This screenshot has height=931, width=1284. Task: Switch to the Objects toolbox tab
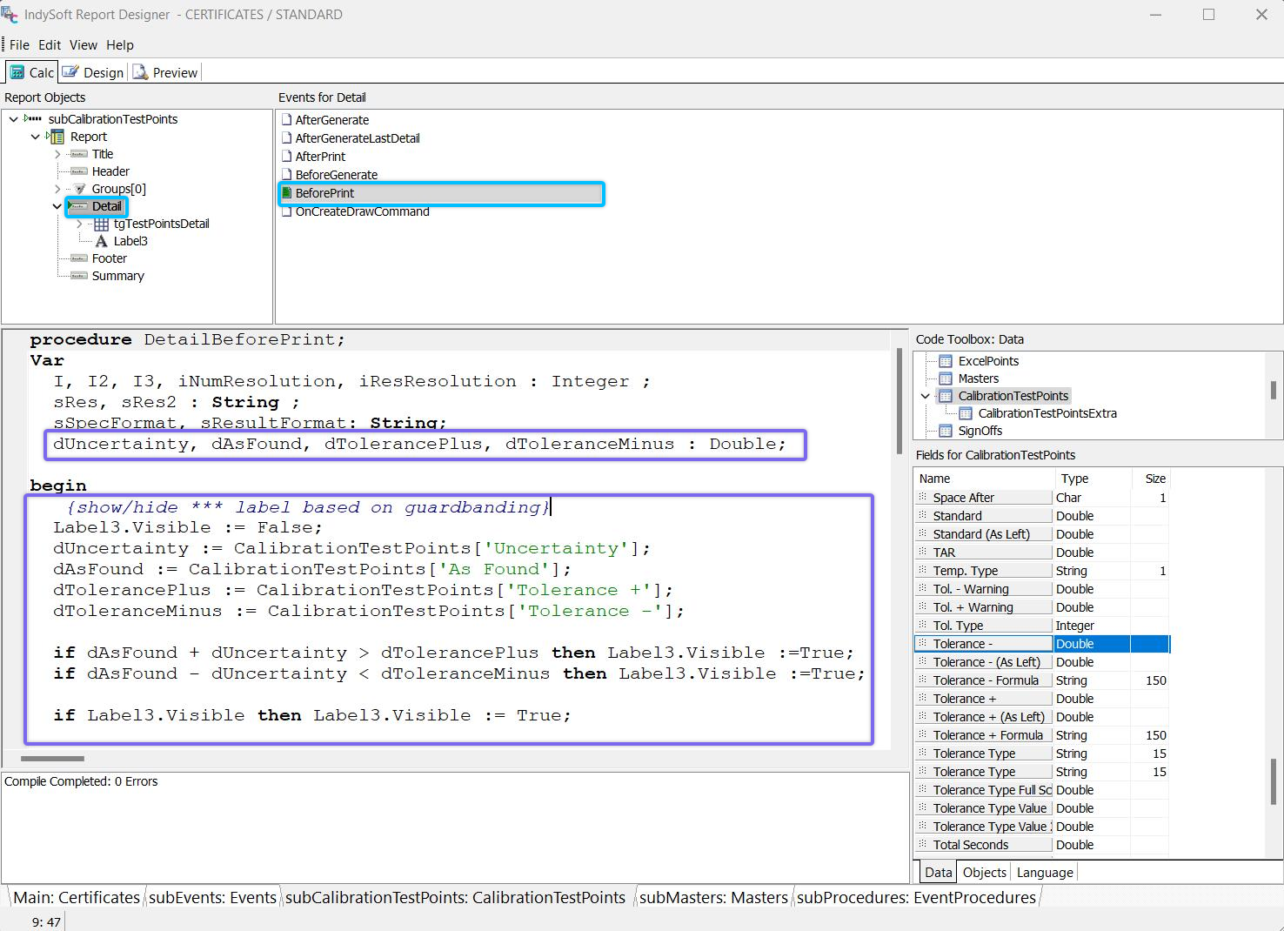click(985, 872)
